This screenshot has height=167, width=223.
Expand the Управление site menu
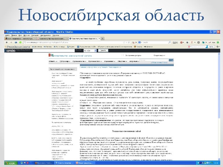pos(110,61)
